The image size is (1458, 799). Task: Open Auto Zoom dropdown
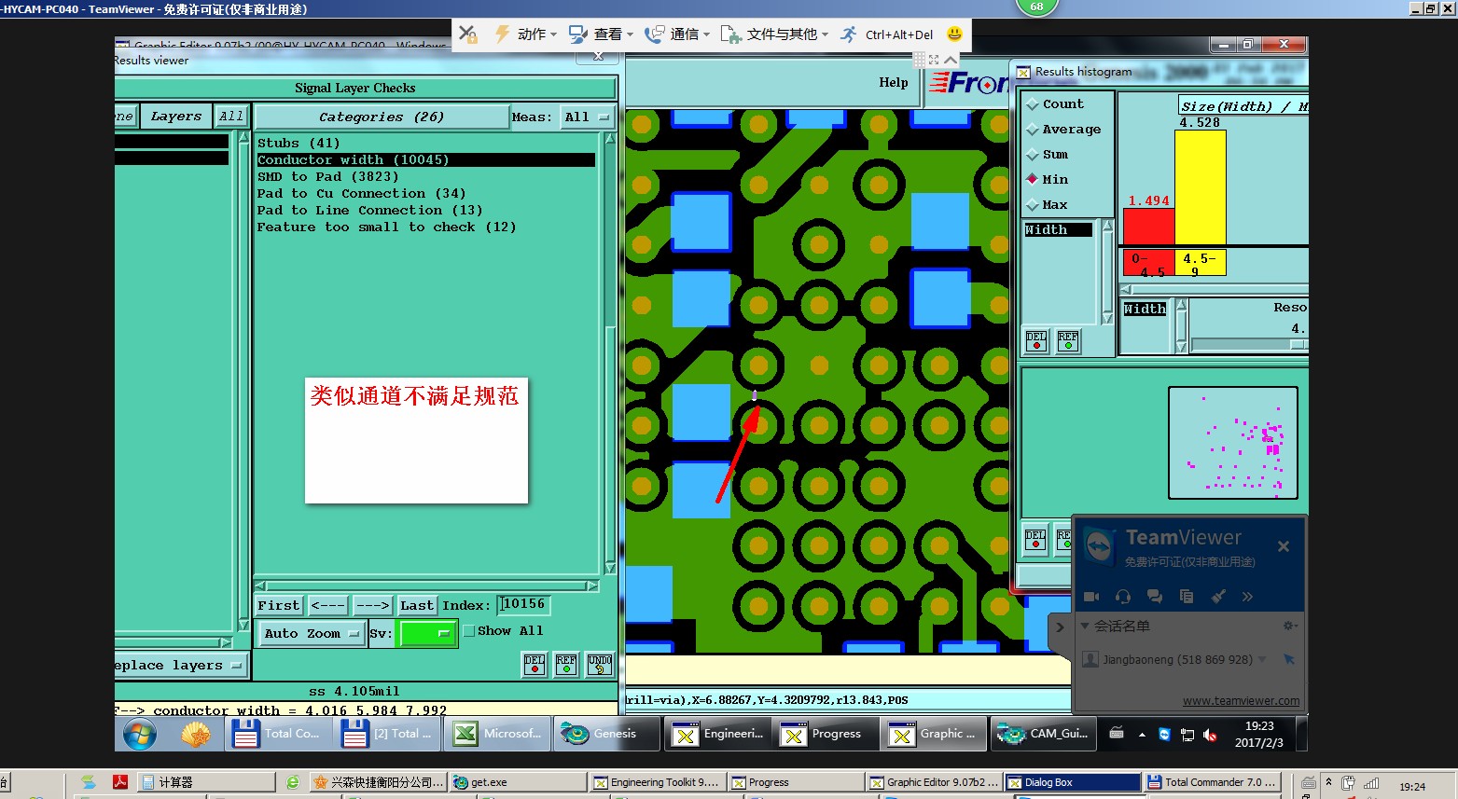(x=312, y=634)
